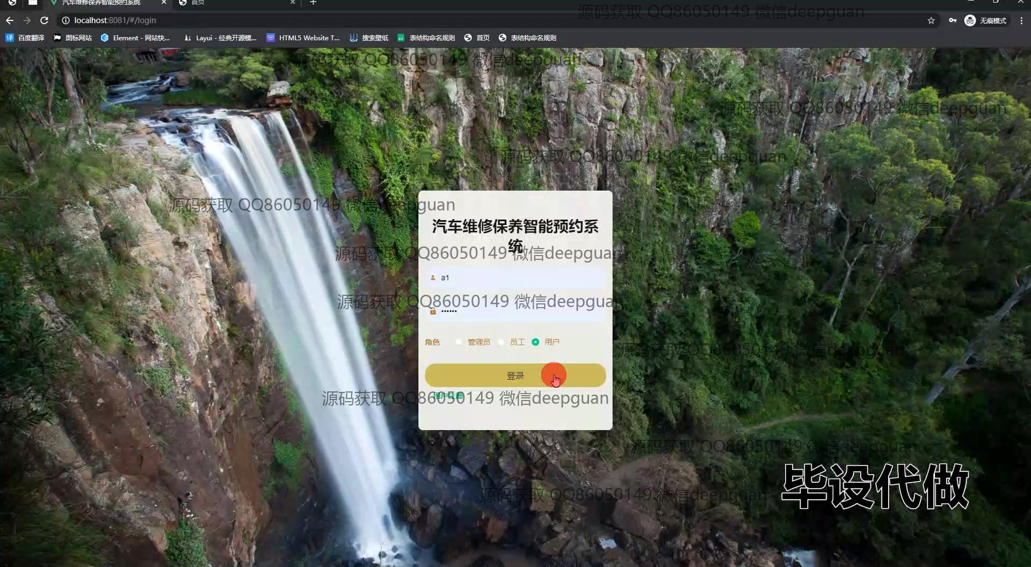Click the reload page icon

click(x=45, y=20)
